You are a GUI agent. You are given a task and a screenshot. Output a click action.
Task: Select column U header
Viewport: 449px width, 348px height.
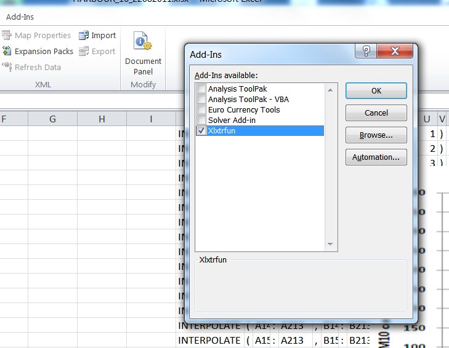pyautogui.click(x=427, y=119)
